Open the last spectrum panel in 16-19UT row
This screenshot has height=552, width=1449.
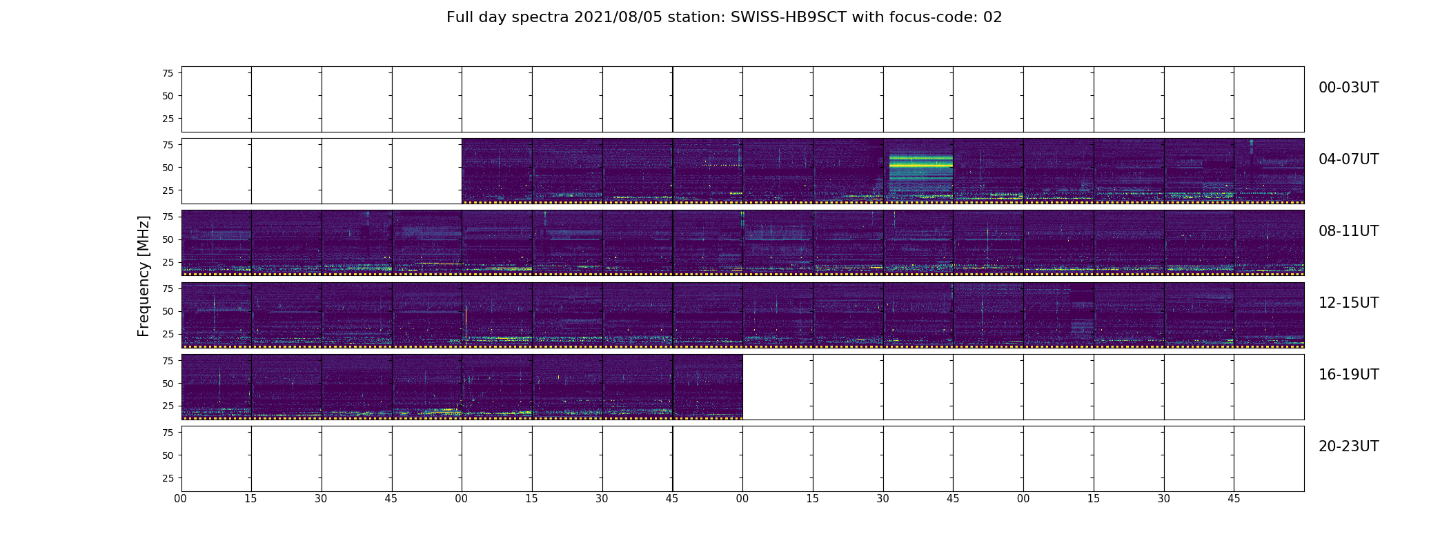708,386
